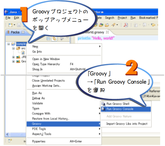Open the Search menu
This screenshot has height=146, width=165.
(110, 18)
